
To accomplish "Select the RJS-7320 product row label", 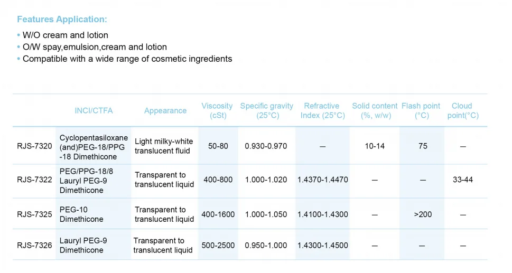I will tap(35, 146).
